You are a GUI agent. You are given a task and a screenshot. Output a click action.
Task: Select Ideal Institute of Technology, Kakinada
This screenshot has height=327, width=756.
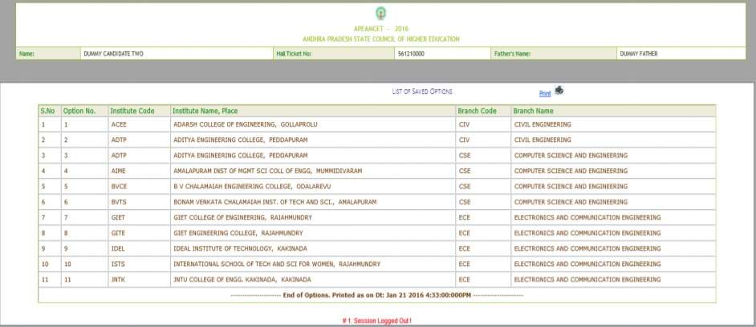(242, 248)
